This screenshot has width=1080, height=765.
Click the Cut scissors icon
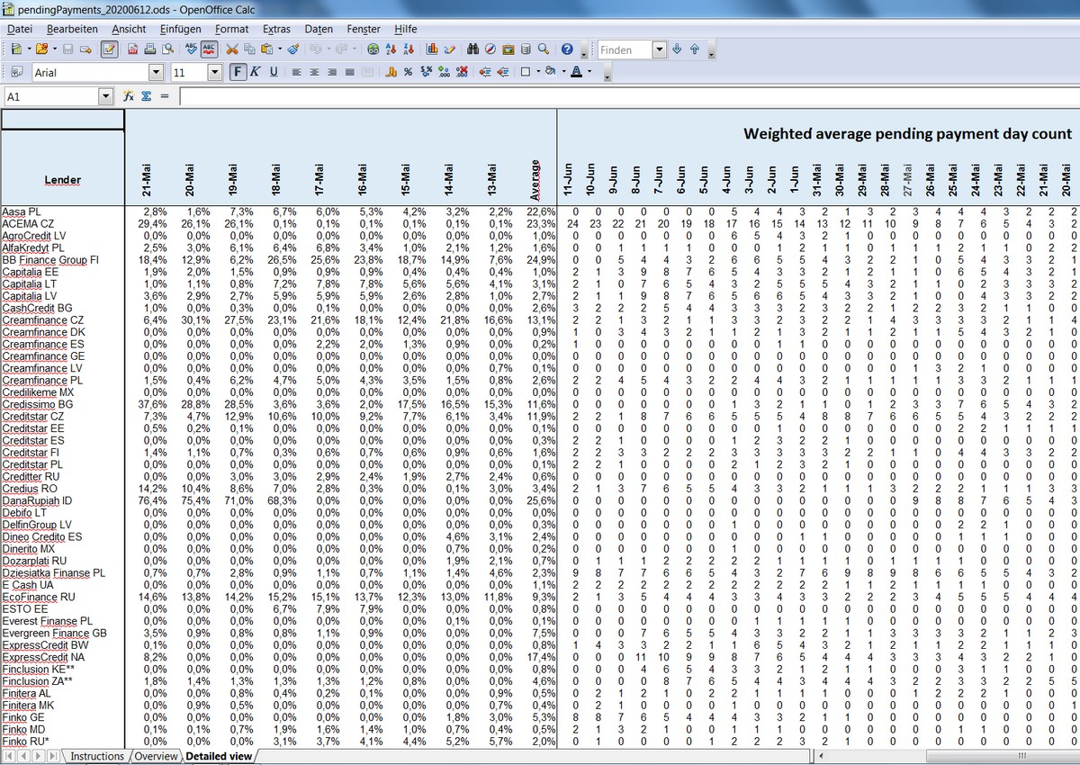point(231,49)
